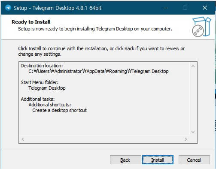Click 'Telegram Desktop' under Start Menu folder
The image size is (216, 169).
[x=47, y=88]
